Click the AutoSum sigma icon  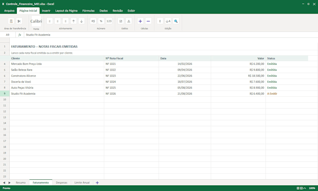(x=160, y=21)
